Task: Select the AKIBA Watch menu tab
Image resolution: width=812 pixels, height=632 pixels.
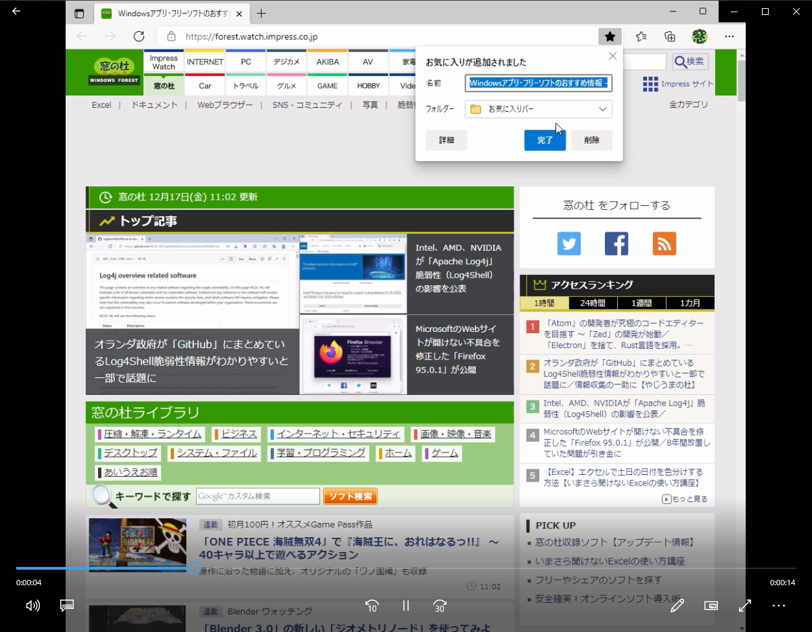Action: (x=327, y=61)
